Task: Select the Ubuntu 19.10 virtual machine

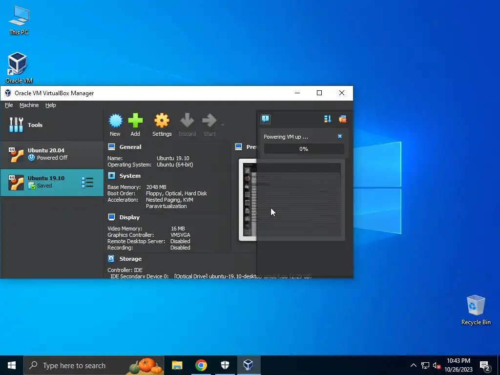Action: tap(52, 183)
